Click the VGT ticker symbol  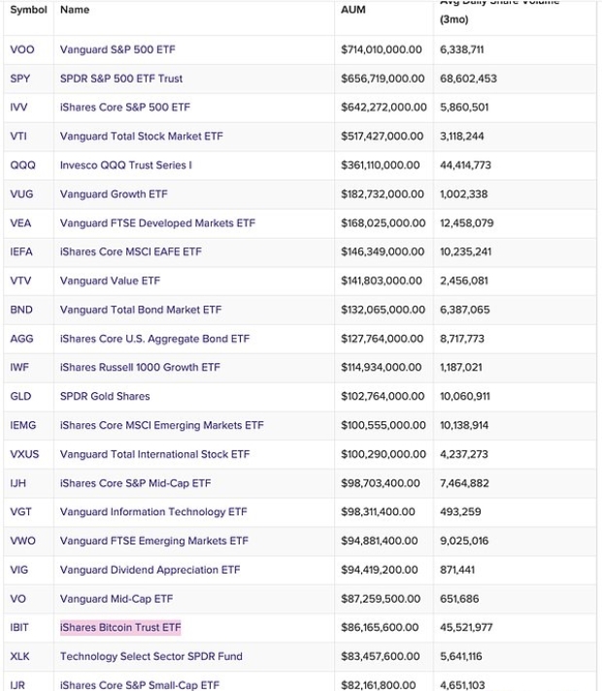click(x=20, y=511)
